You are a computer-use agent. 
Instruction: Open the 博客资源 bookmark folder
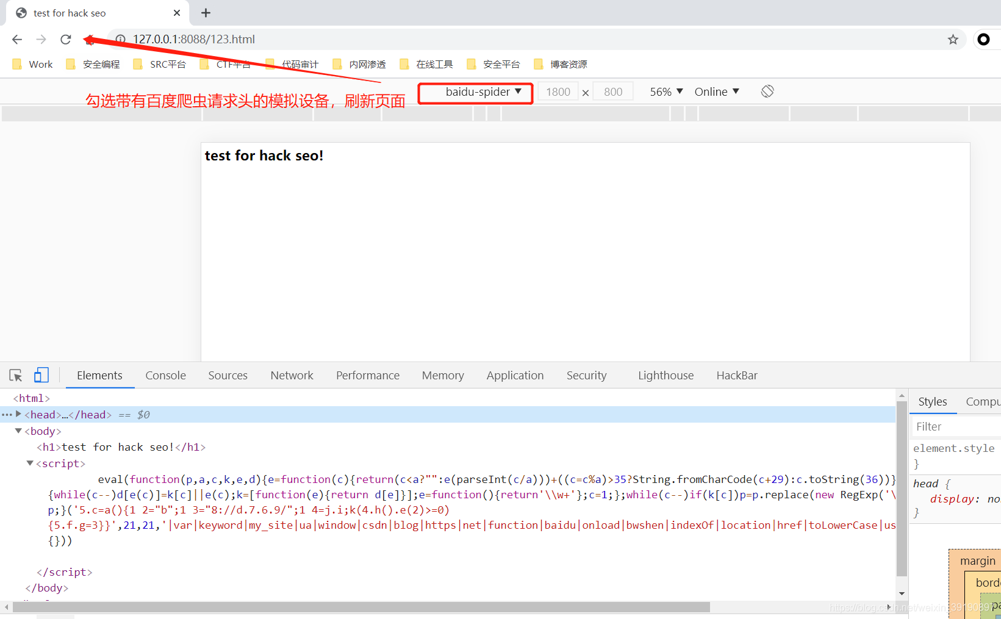tap(561, 64)
